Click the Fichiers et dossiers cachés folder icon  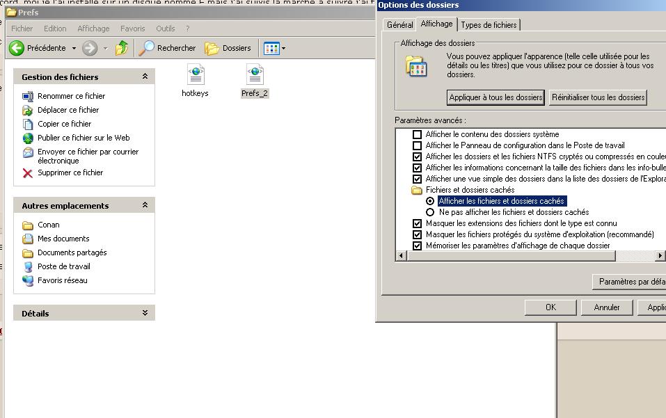(x=417, y=190)
